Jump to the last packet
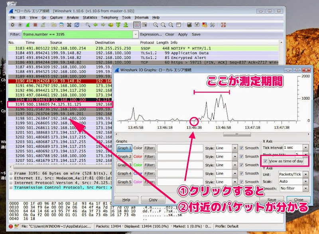This screenshot has height=234, width=319. pos(126,25)
